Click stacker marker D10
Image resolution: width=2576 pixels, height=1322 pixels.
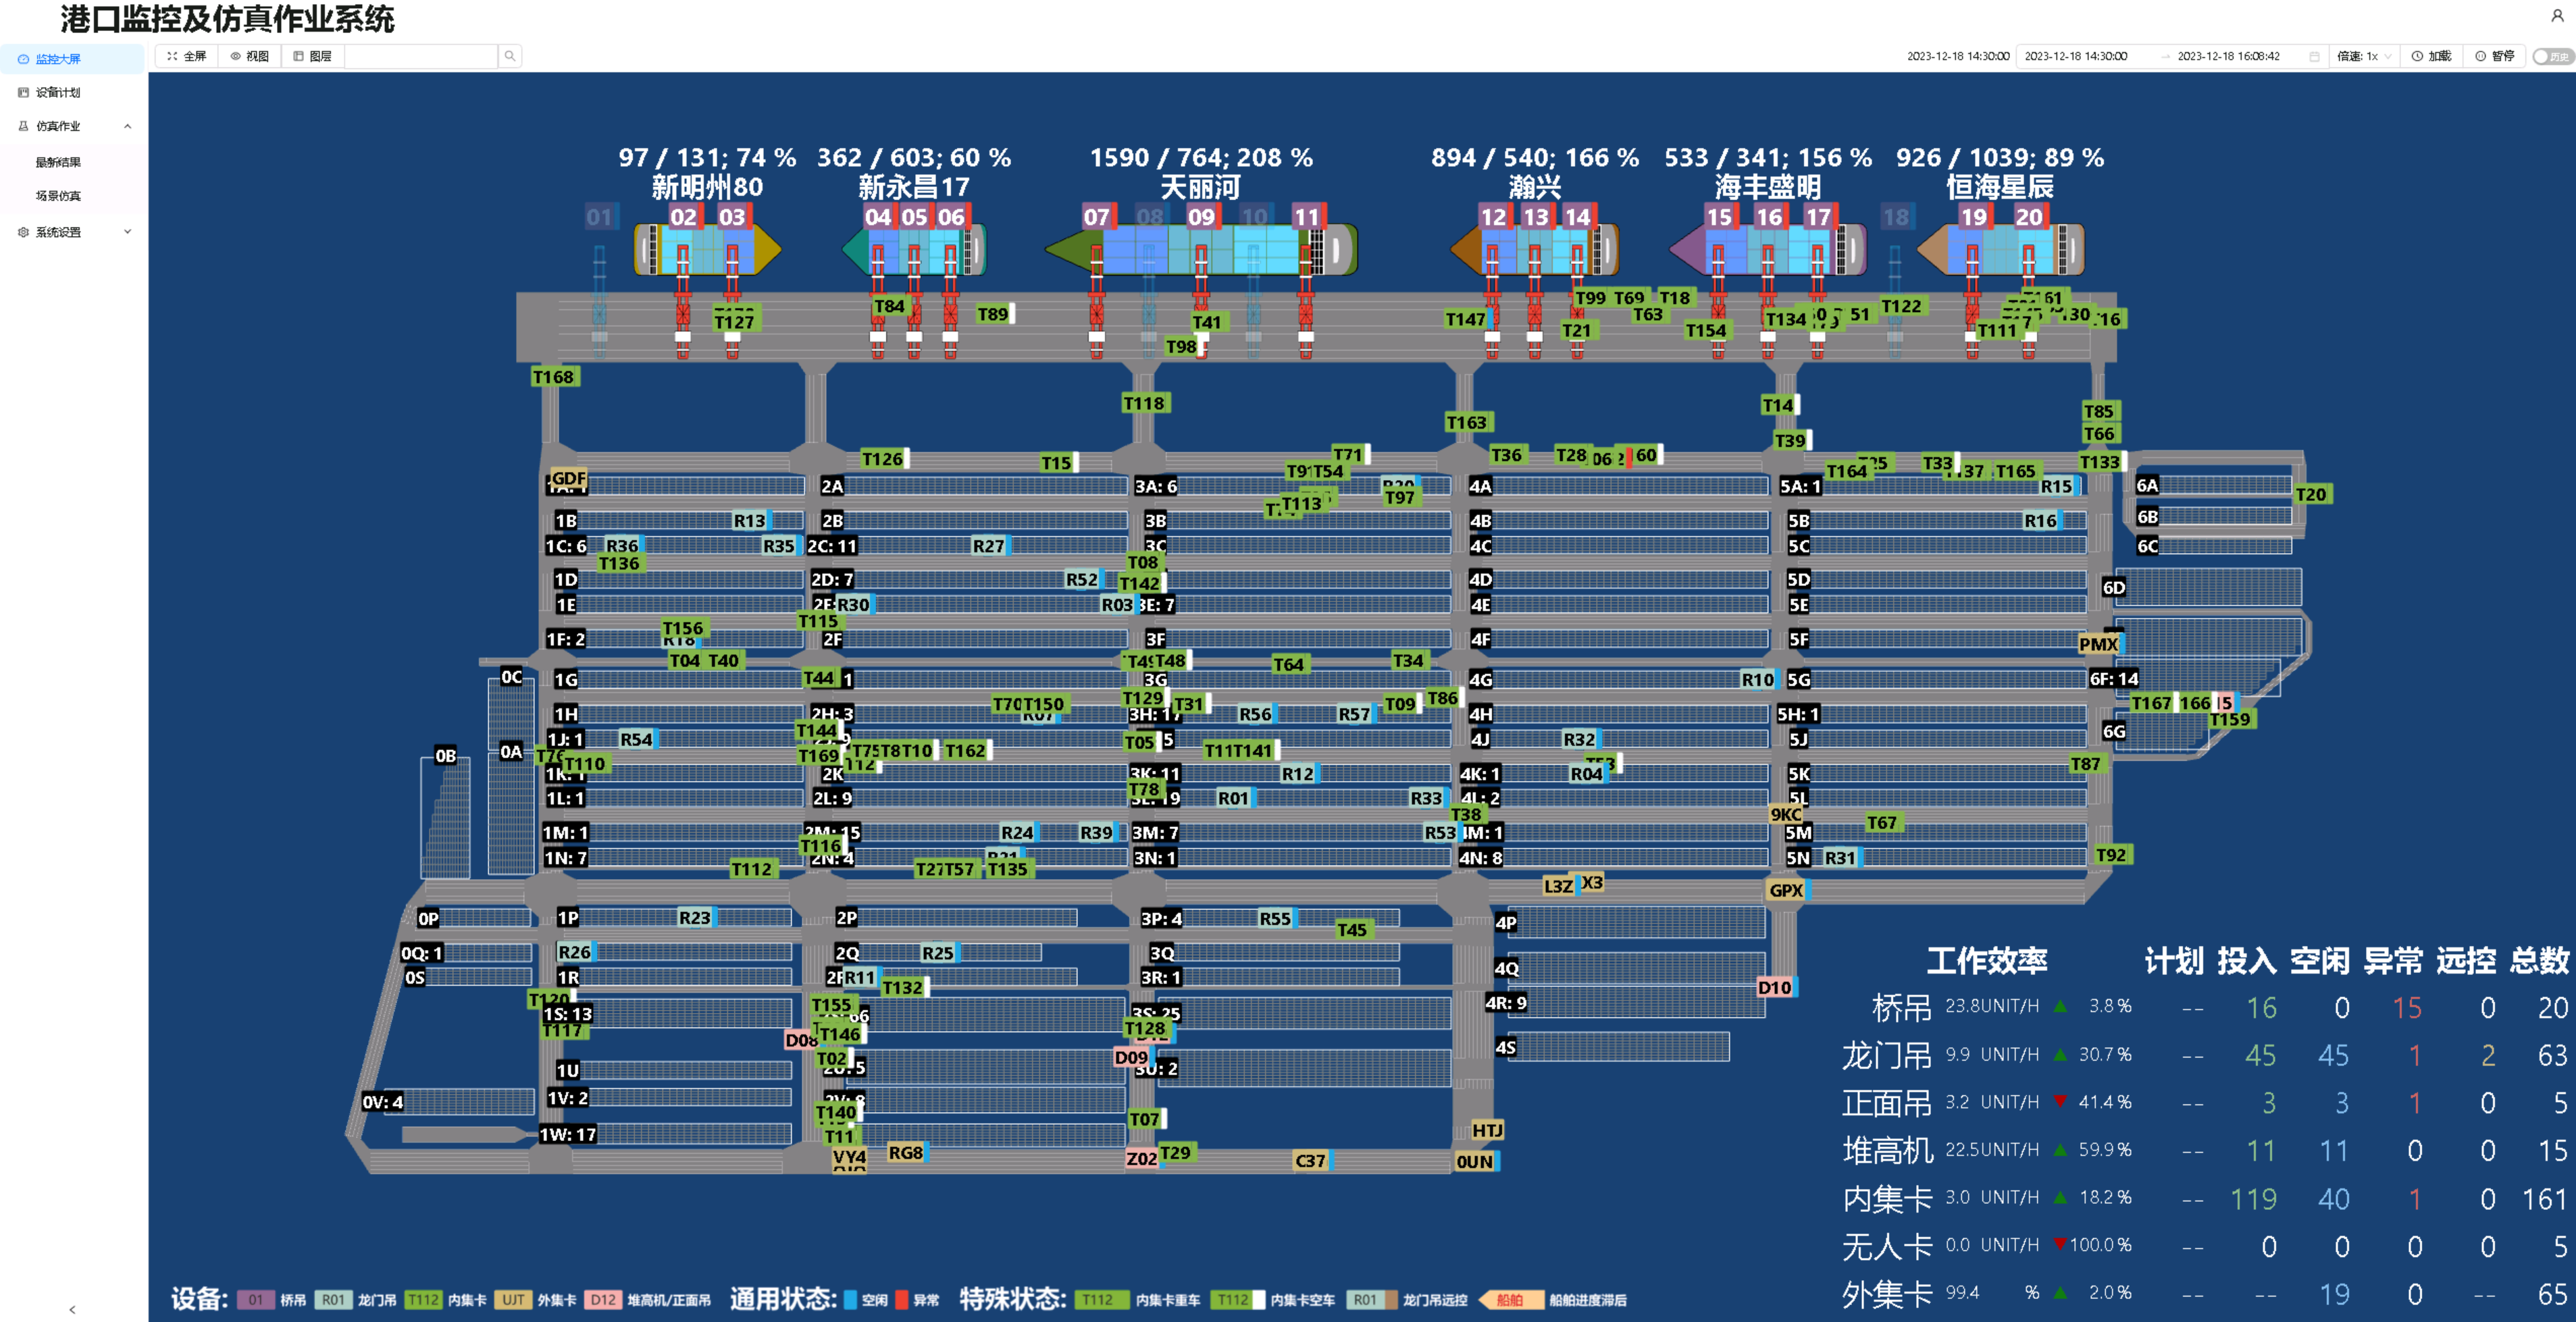1776,988
